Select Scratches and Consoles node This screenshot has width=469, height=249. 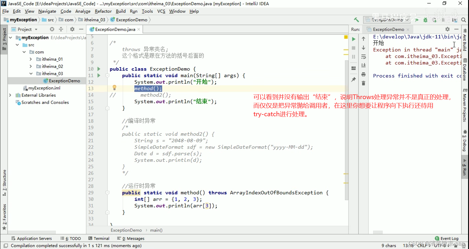click(42, 102)
